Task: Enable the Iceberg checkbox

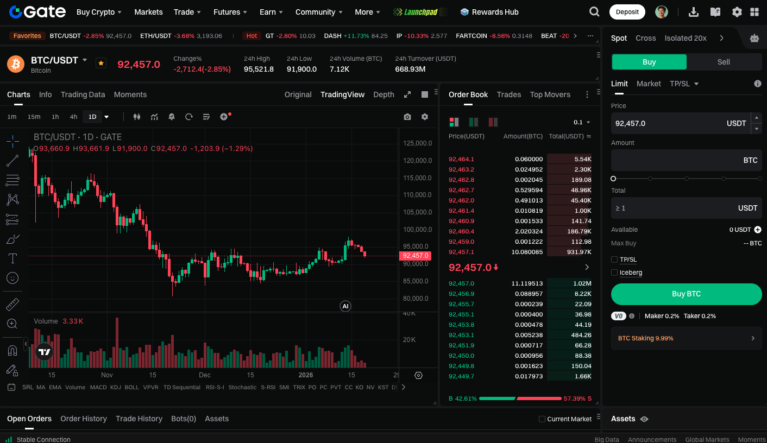Action: click(614, 273)
